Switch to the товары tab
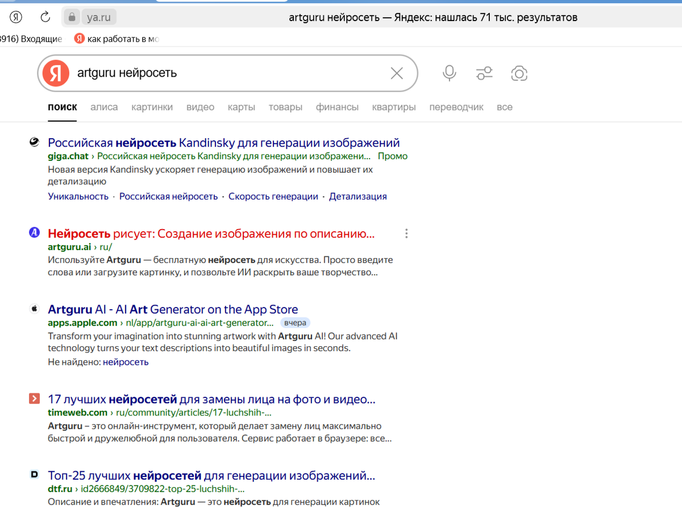Viewport: 682px width, 507px height. coord(285,107)
